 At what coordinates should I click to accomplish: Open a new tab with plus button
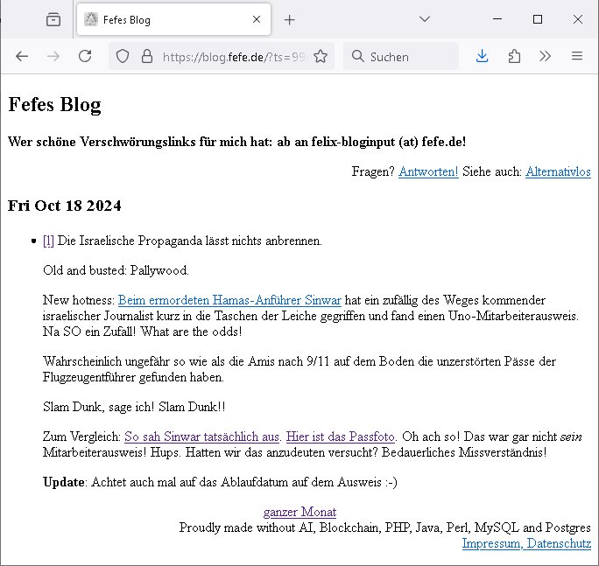290,19
